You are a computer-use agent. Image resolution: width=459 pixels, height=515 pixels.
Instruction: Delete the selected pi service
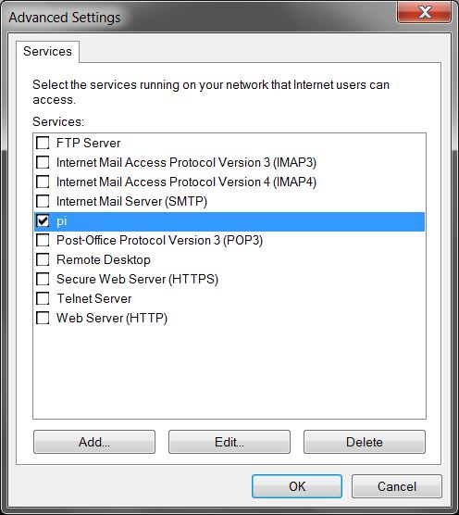click(x=365, y=442)
